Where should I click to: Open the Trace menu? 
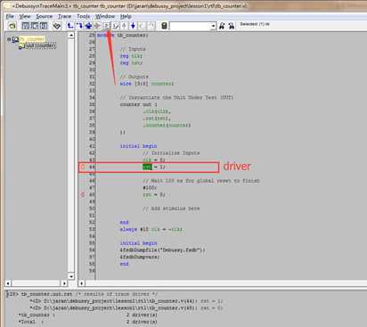[64, 16]
